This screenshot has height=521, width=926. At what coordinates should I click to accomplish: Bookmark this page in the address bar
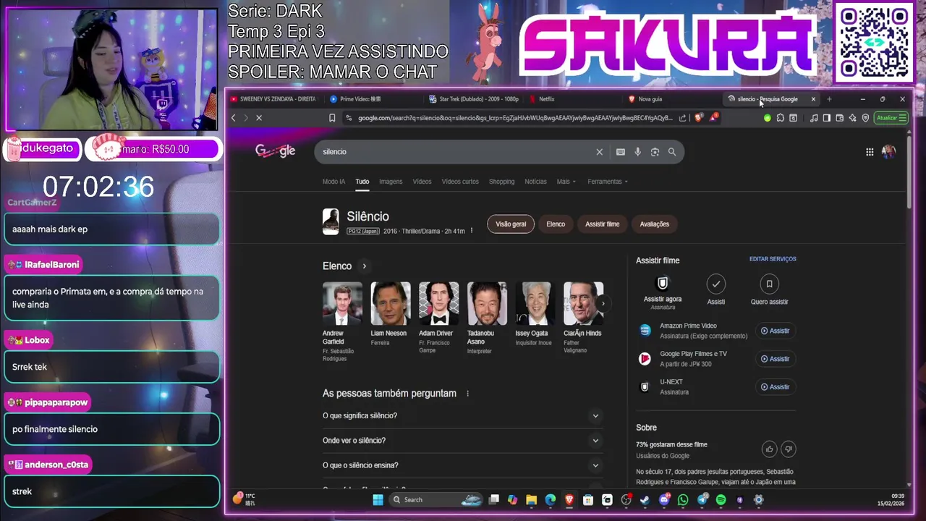pyautogui.click(x=332, y=118)
